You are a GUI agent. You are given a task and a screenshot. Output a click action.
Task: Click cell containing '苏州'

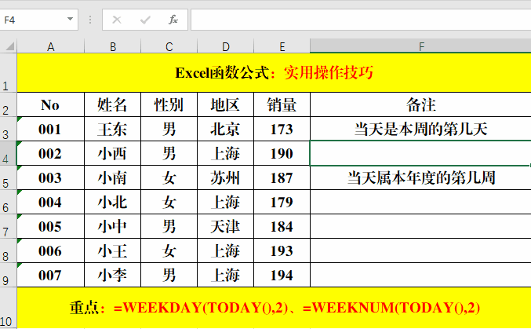pos(226,177)
